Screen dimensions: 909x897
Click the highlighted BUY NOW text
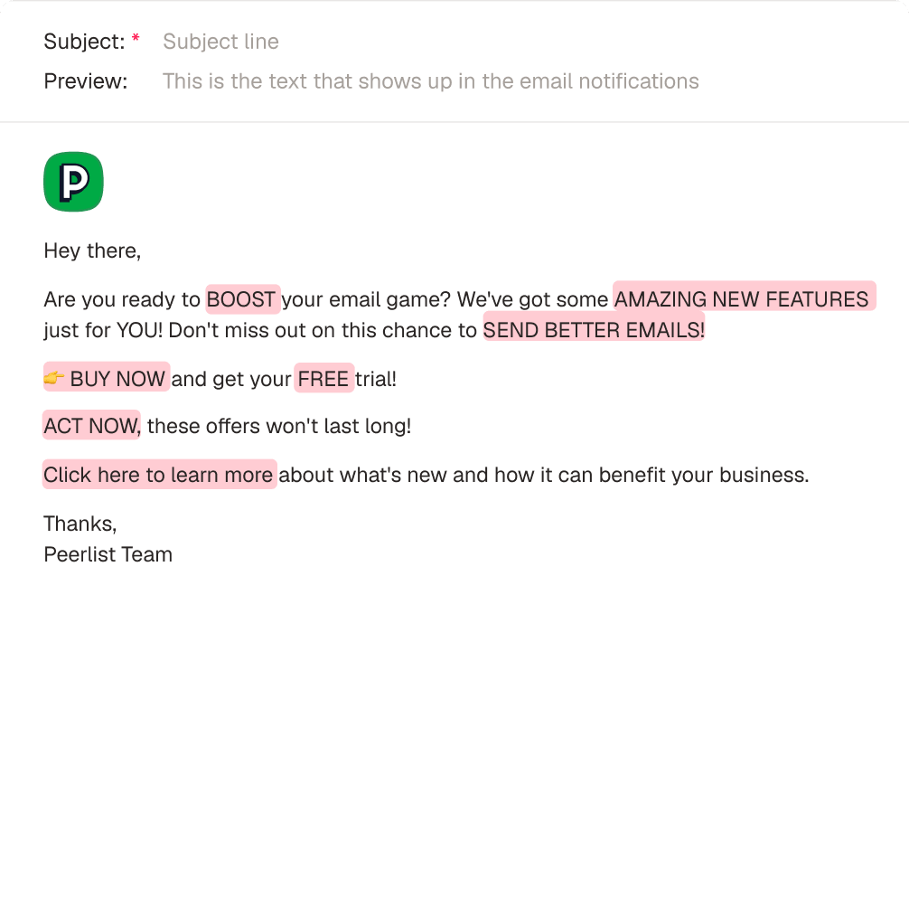coord(118,379)
